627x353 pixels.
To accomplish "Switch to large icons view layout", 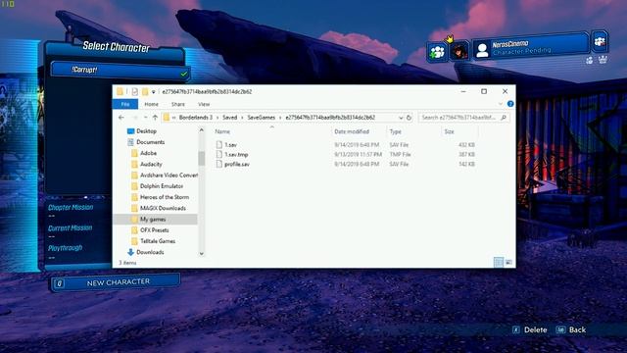I will click(x=508, y=262).
